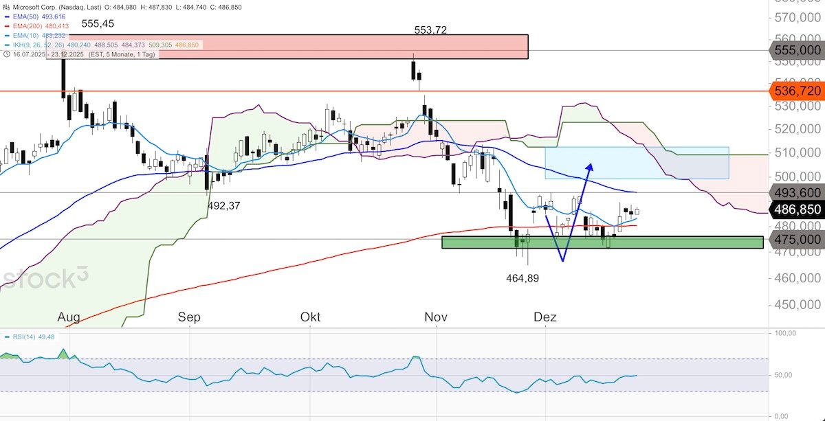Click the clock icon next to the date range
Image resolution: width=825 pixels, height=421 pixels.
pos(7,52)
